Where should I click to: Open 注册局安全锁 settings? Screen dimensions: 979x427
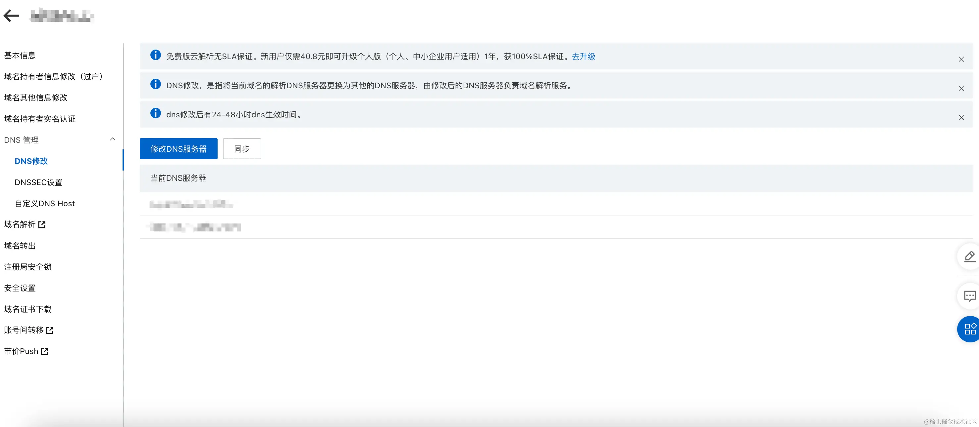(x=28, y=267)
